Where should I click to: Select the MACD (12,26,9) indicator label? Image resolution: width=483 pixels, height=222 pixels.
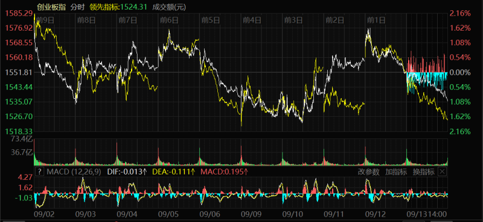click(74, 172)
